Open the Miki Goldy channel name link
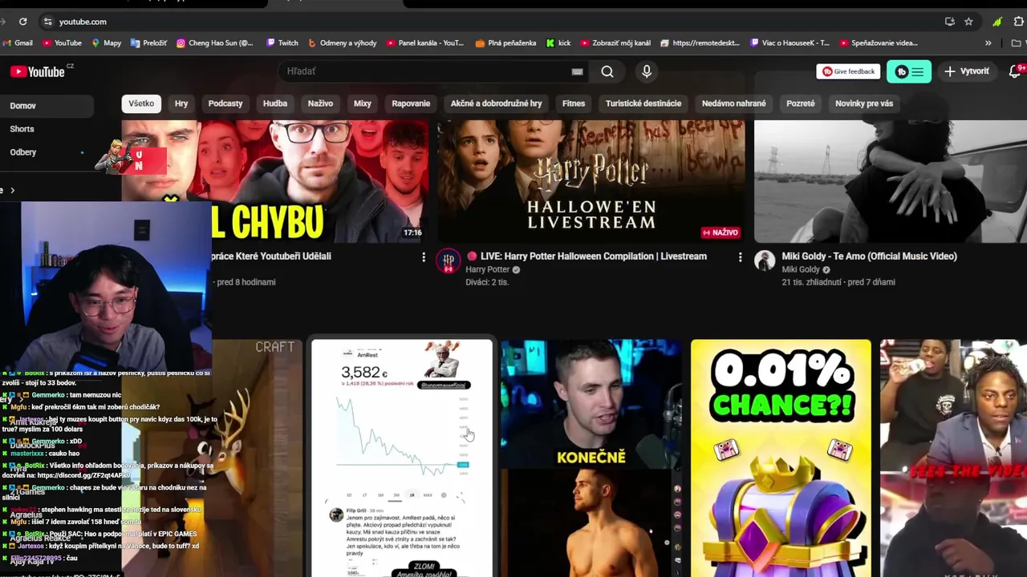 click(801, 269)
